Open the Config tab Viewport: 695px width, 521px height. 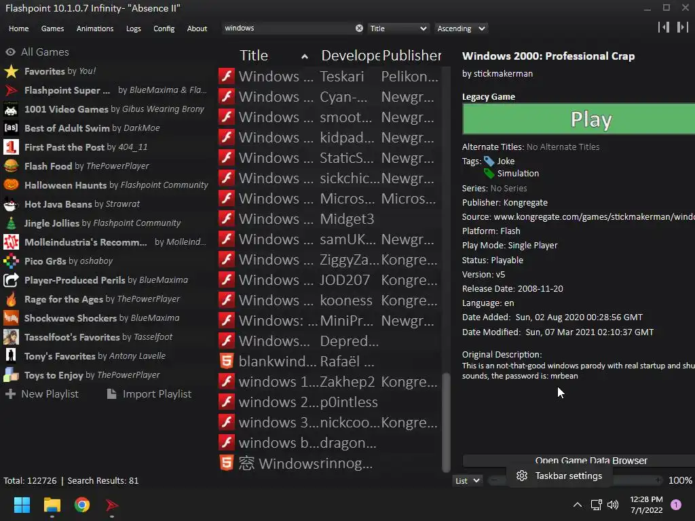tap(164, 28)
